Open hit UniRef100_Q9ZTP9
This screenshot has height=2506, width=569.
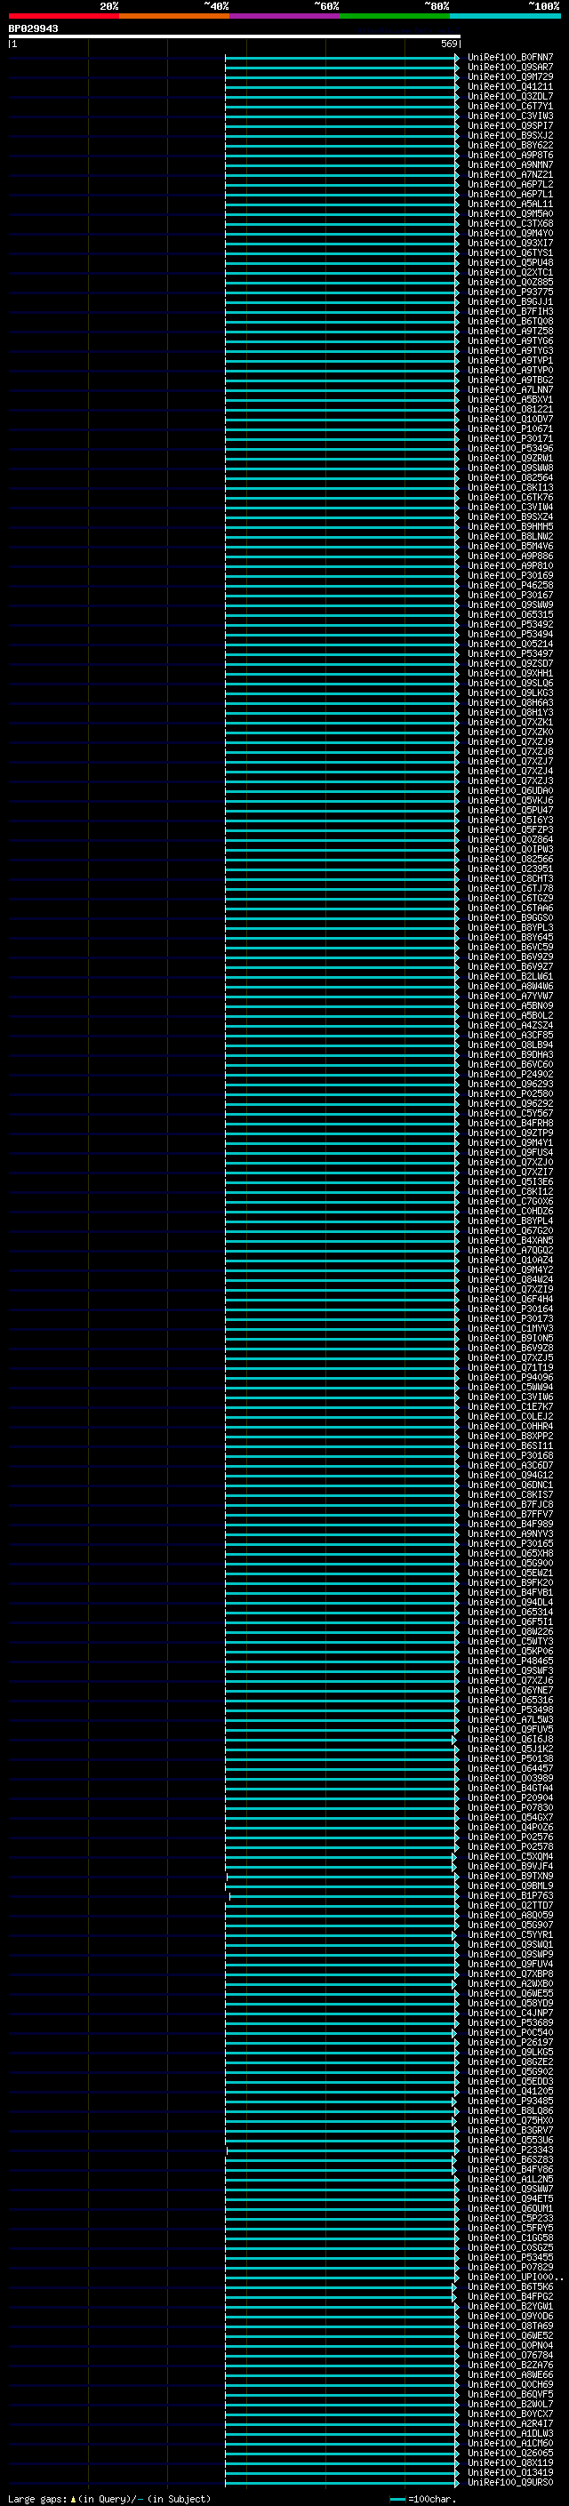point(509,1133)
